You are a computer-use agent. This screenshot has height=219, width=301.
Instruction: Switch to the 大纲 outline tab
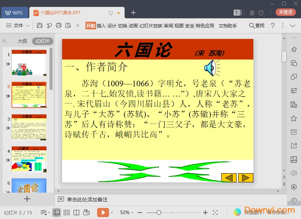point(22,41)
